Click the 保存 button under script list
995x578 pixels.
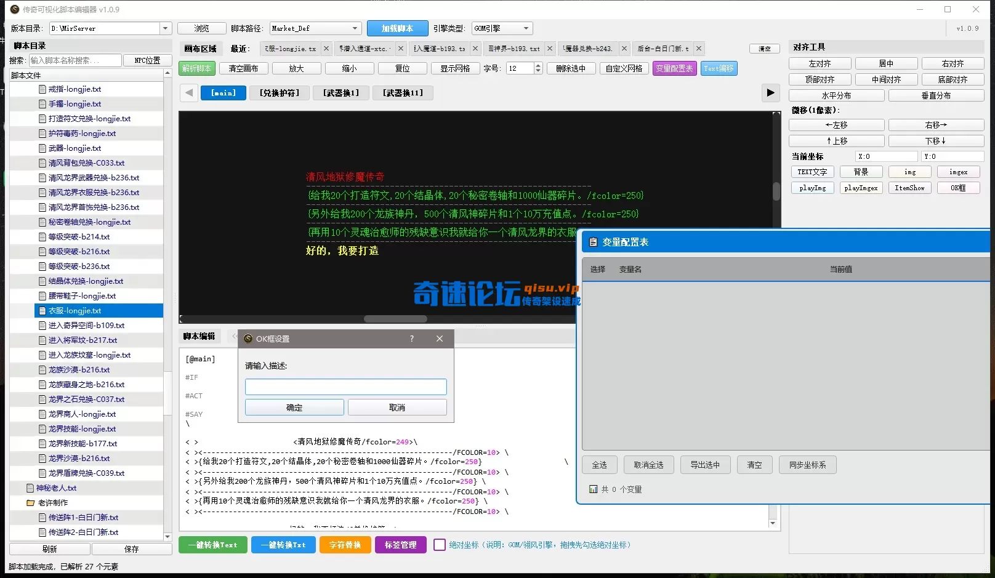[131, 549]
